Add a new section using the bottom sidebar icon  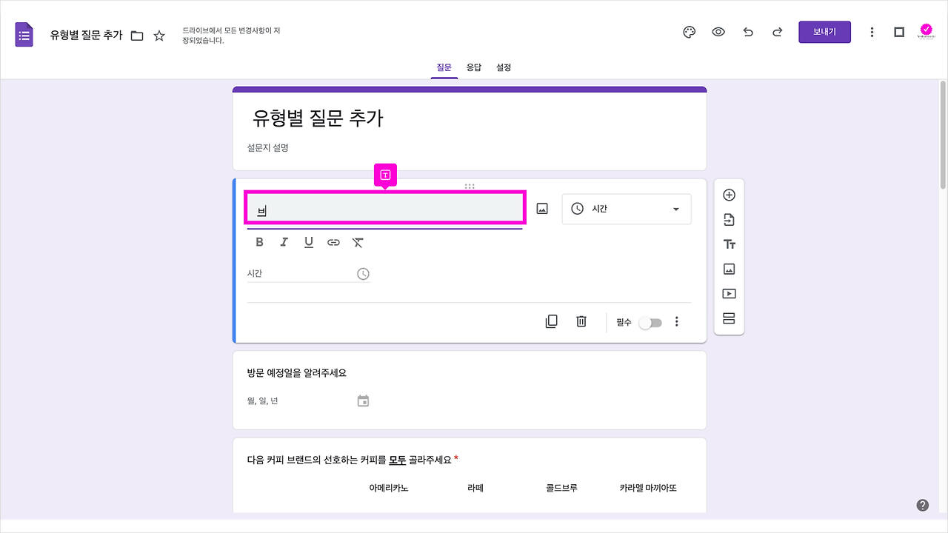[x=729, y=318]
